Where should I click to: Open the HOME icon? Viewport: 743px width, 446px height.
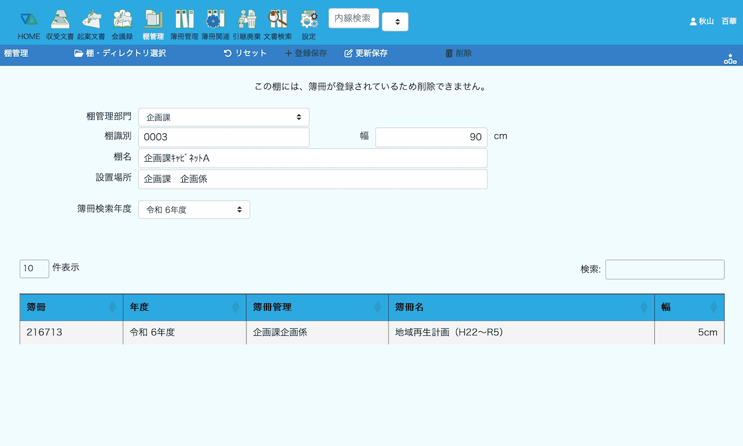pyautogui.click(x=28, y=20)
